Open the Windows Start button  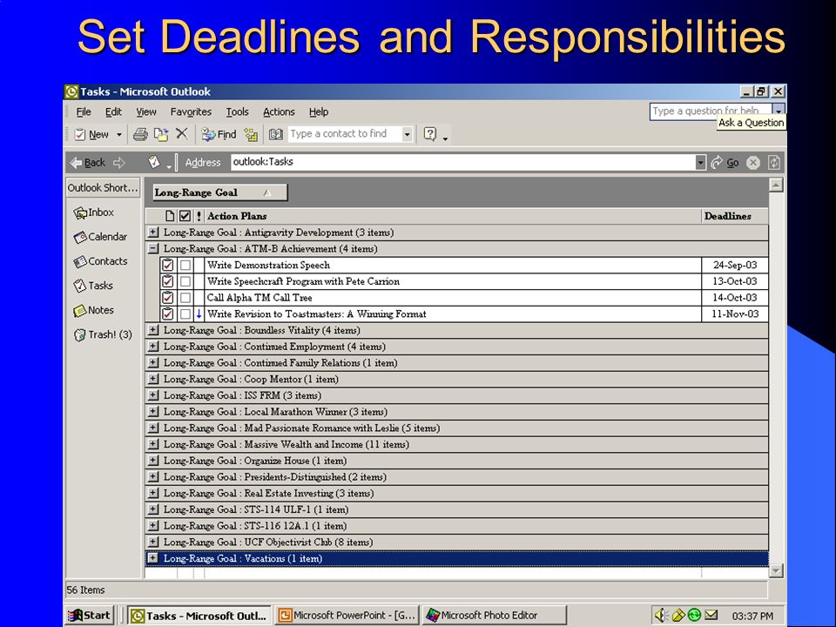coord(90,616)
